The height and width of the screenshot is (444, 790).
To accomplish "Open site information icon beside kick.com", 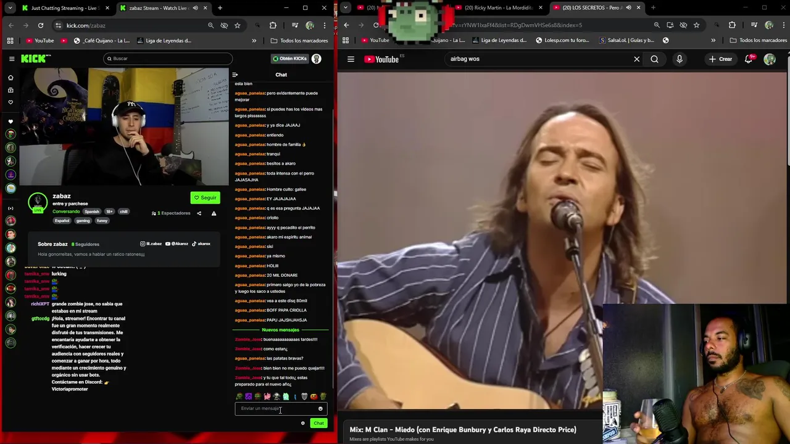I will click(59, 25).
